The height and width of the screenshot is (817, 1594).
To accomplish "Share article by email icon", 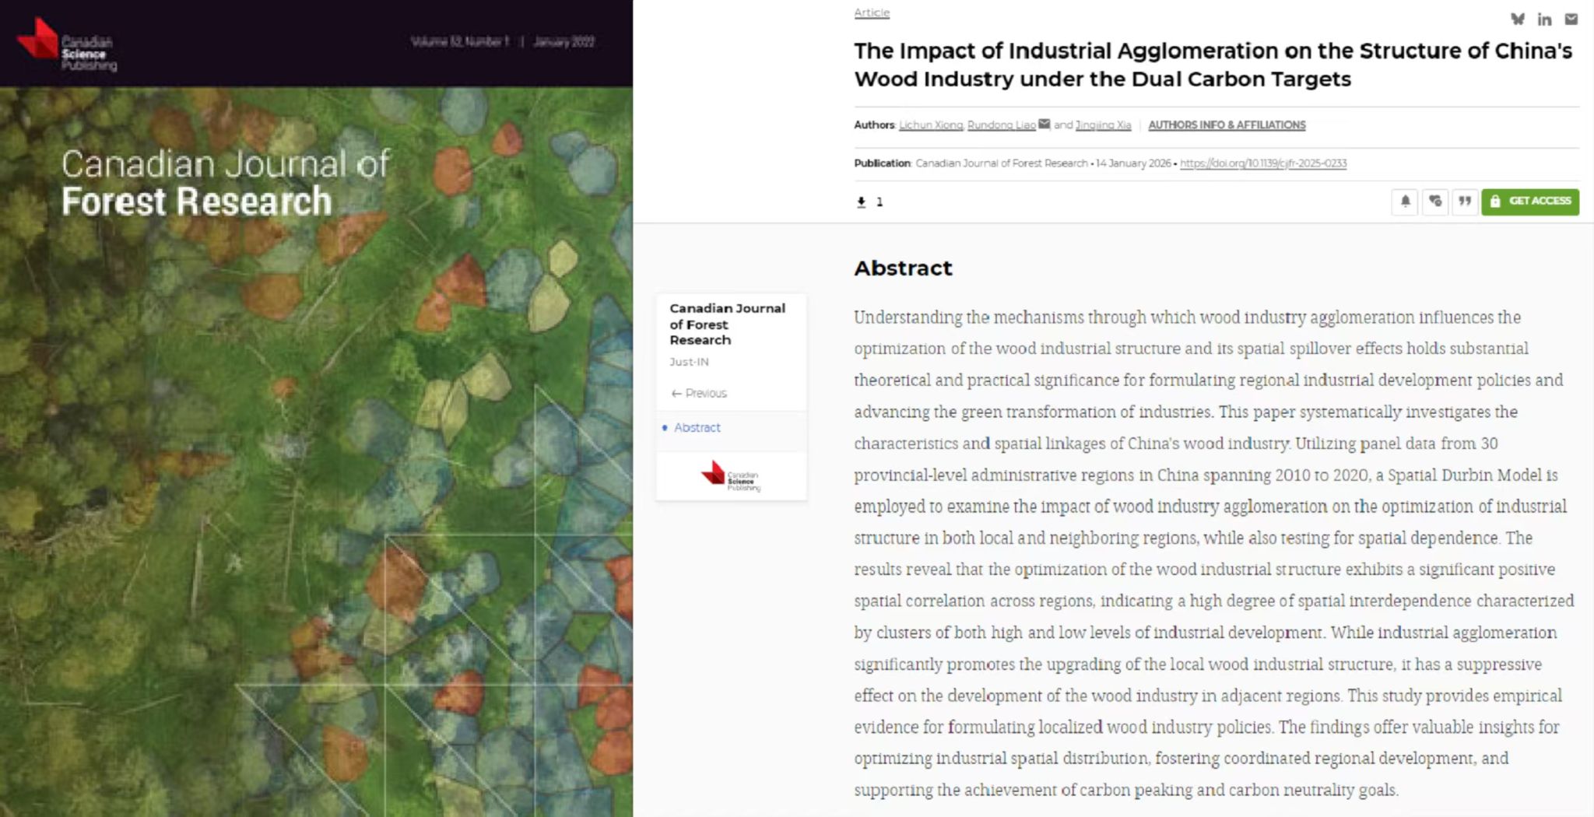I will (1571, 19).
